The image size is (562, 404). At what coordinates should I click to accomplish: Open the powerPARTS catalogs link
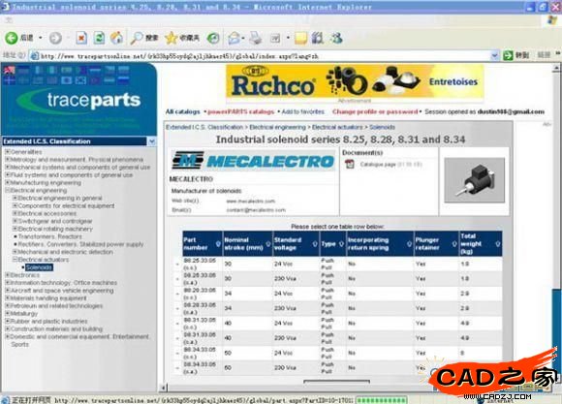point(241,111)
